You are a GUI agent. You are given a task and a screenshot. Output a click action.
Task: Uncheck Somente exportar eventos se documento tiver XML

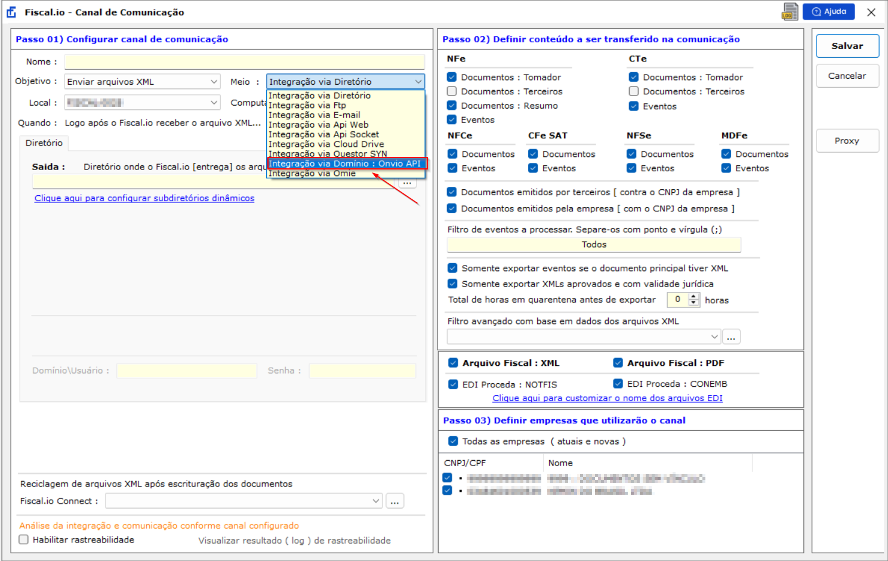click(452, 268)
